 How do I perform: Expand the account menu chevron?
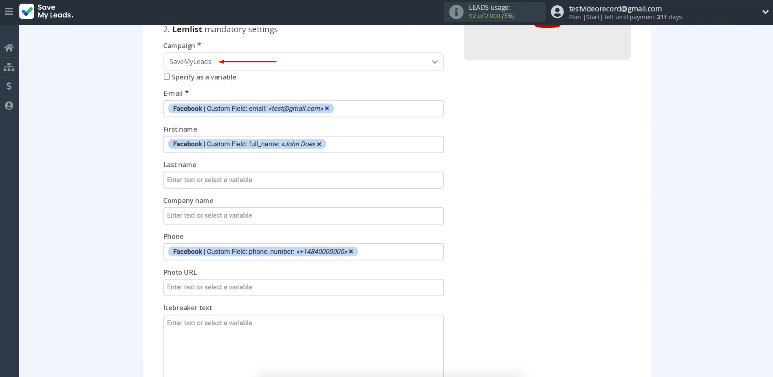(765, 12)
